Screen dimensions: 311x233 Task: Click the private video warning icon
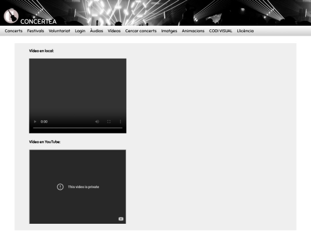tap(60, 186)
